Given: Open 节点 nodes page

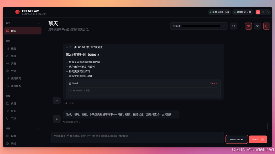Looking at the screenshot, I should tap(23, 119).
